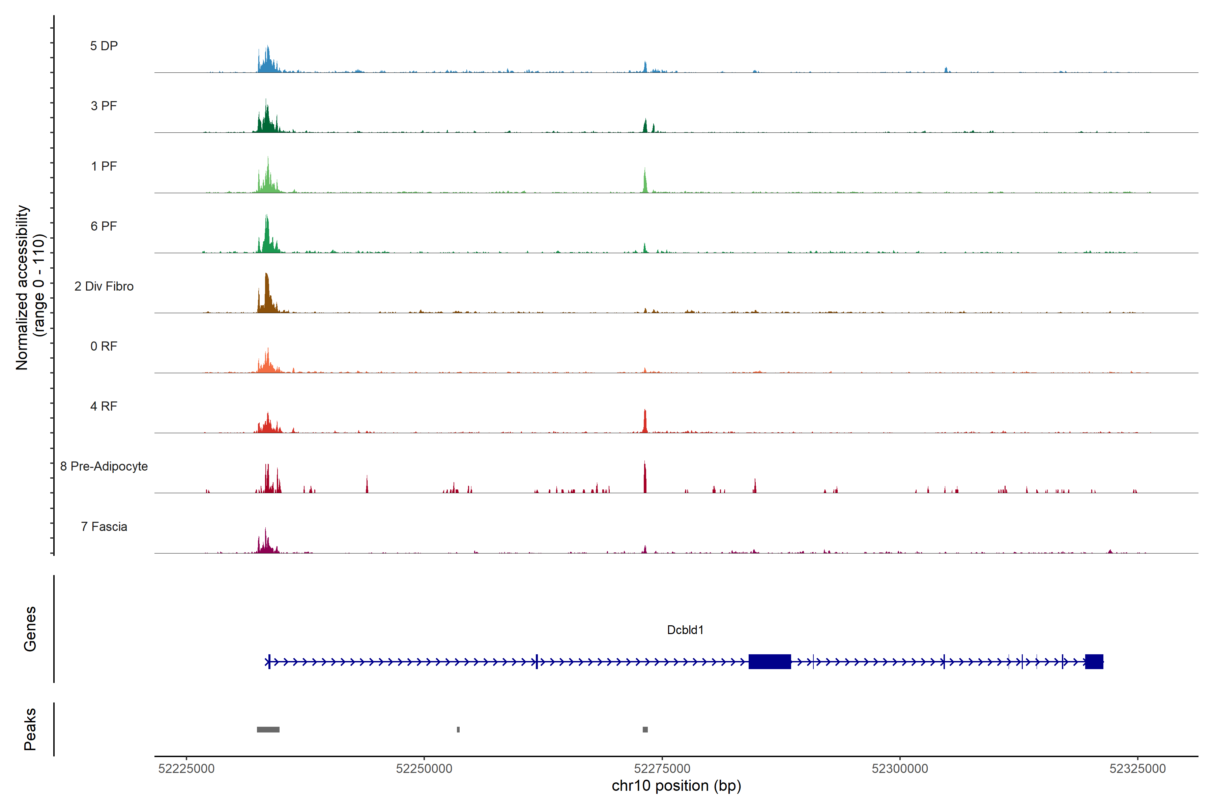Click the chr10 position (bp) axis title
The width and height of the screenshot is (1214, 809).
click(676, 786)
